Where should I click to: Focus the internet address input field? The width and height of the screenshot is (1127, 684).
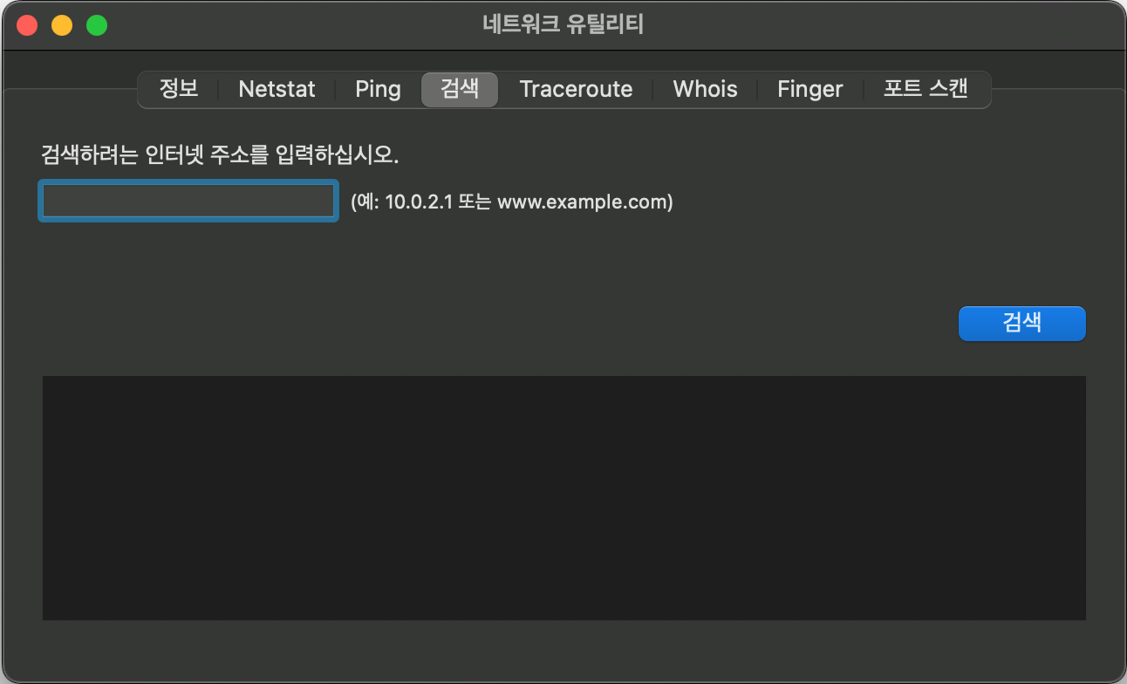[188, 201]
